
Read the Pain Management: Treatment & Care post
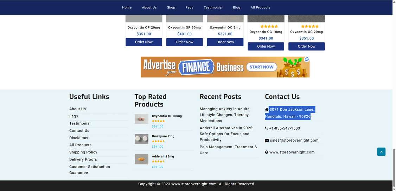pos(228,150)
